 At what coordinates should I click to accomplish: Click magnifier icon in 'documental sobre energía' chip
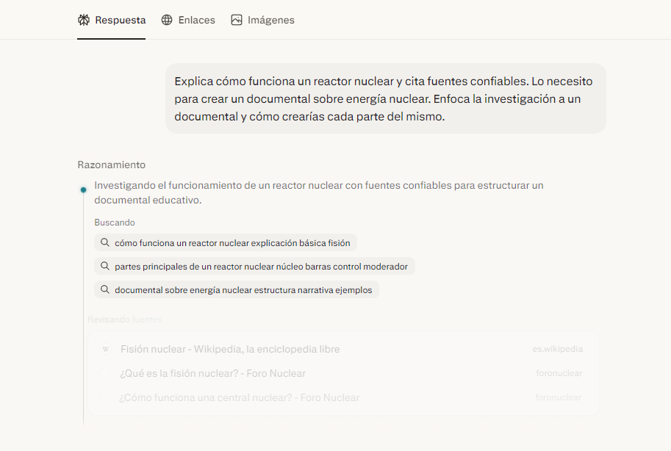105,289
